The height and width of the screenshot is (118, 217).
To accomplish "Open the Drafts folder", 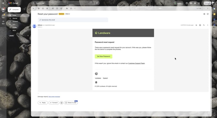I will point(14,27).
